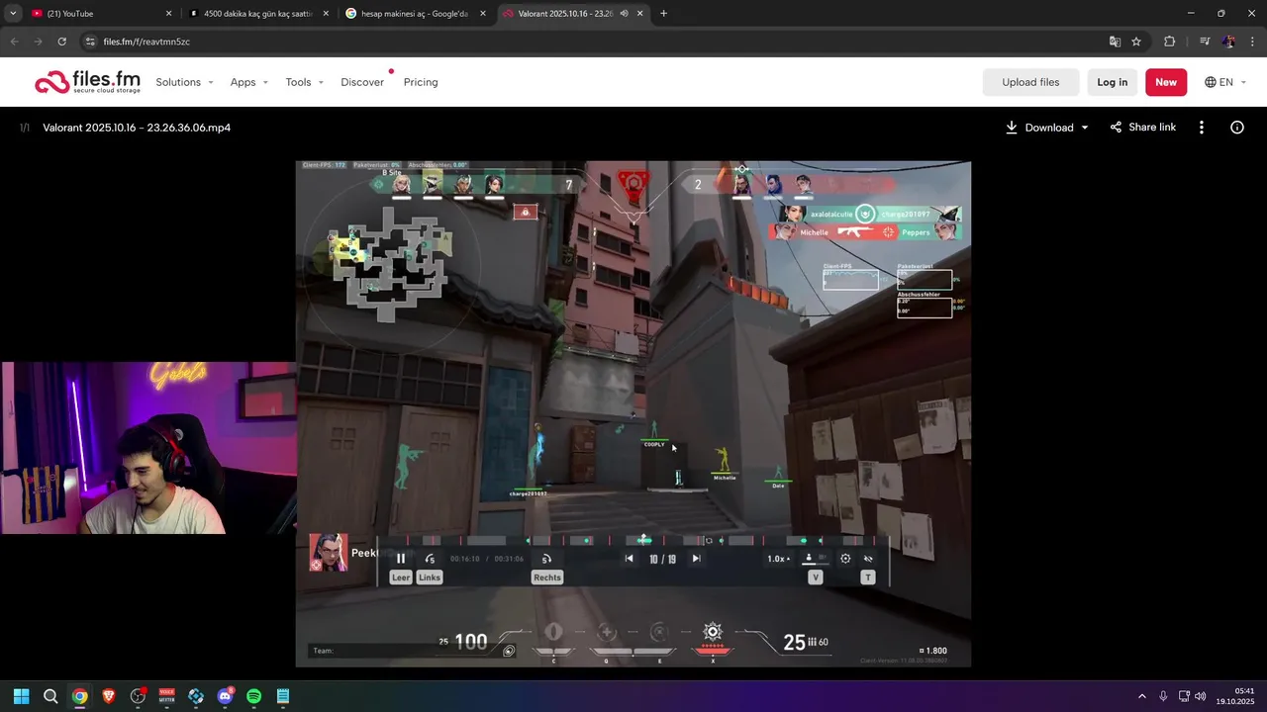This screenshot has width=1267, height=712.
Task: Open Voicemeeter from the taskbar
Action: (x=166, y=696)
